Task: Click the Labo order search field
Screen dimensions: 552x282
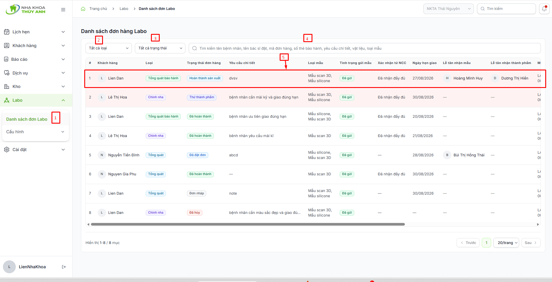Action: tap(364, 48)
